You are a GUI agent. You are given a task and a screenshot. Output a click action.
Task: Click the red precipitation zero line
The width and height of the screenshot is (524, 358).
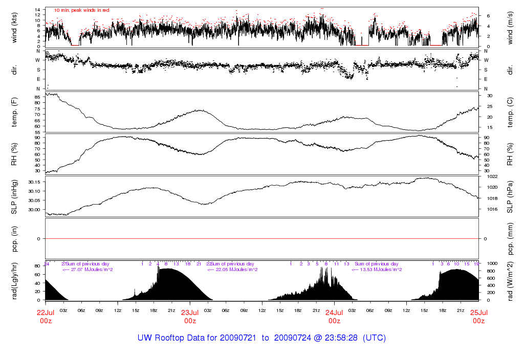pyautogui.click(x=262, y=239)
